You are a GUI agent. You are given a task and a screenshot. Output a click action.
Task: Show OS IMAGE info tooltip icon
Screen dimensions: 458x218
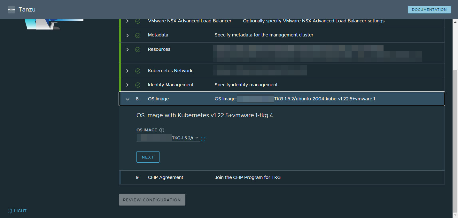(x=162, y=130)
